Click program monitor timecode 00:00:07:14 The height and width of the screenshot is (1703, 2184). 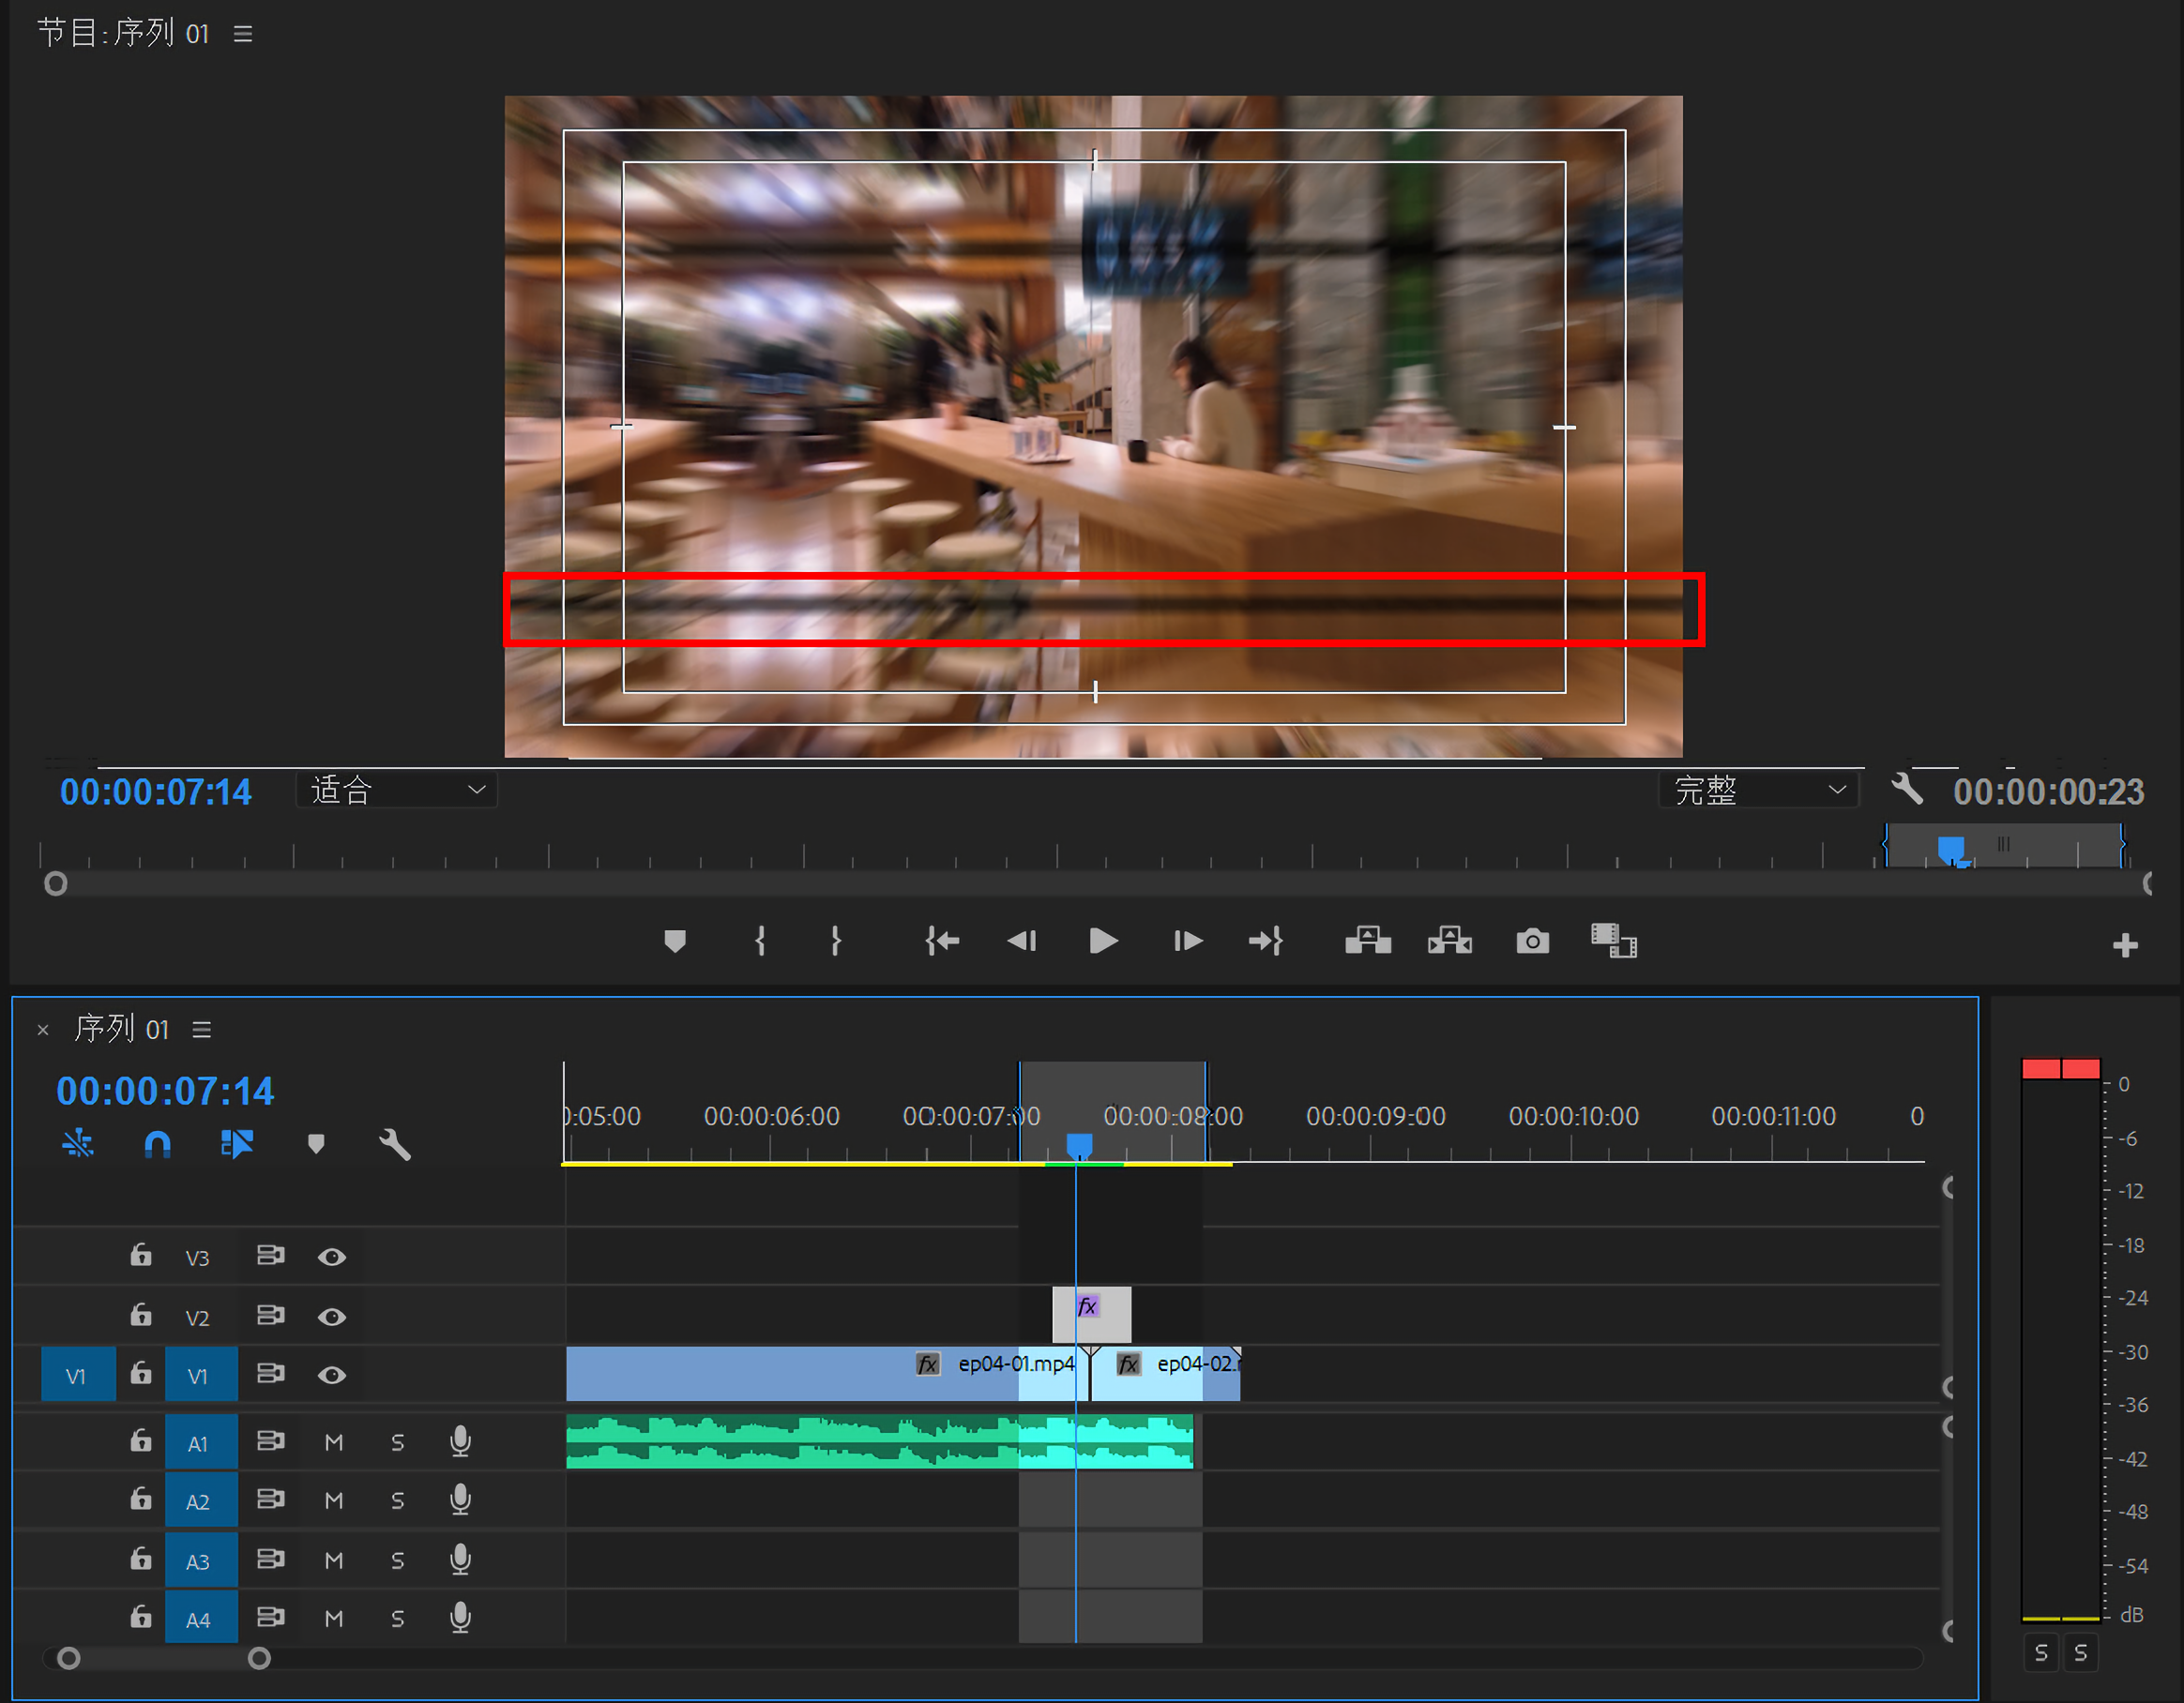pyautogui.click(x=156, y=792)
